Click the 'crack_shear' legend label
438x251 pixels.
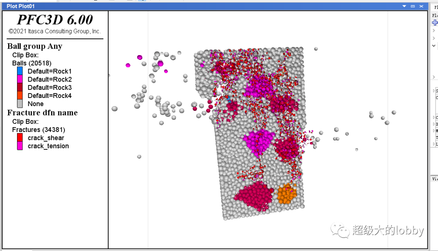[46, 138]
